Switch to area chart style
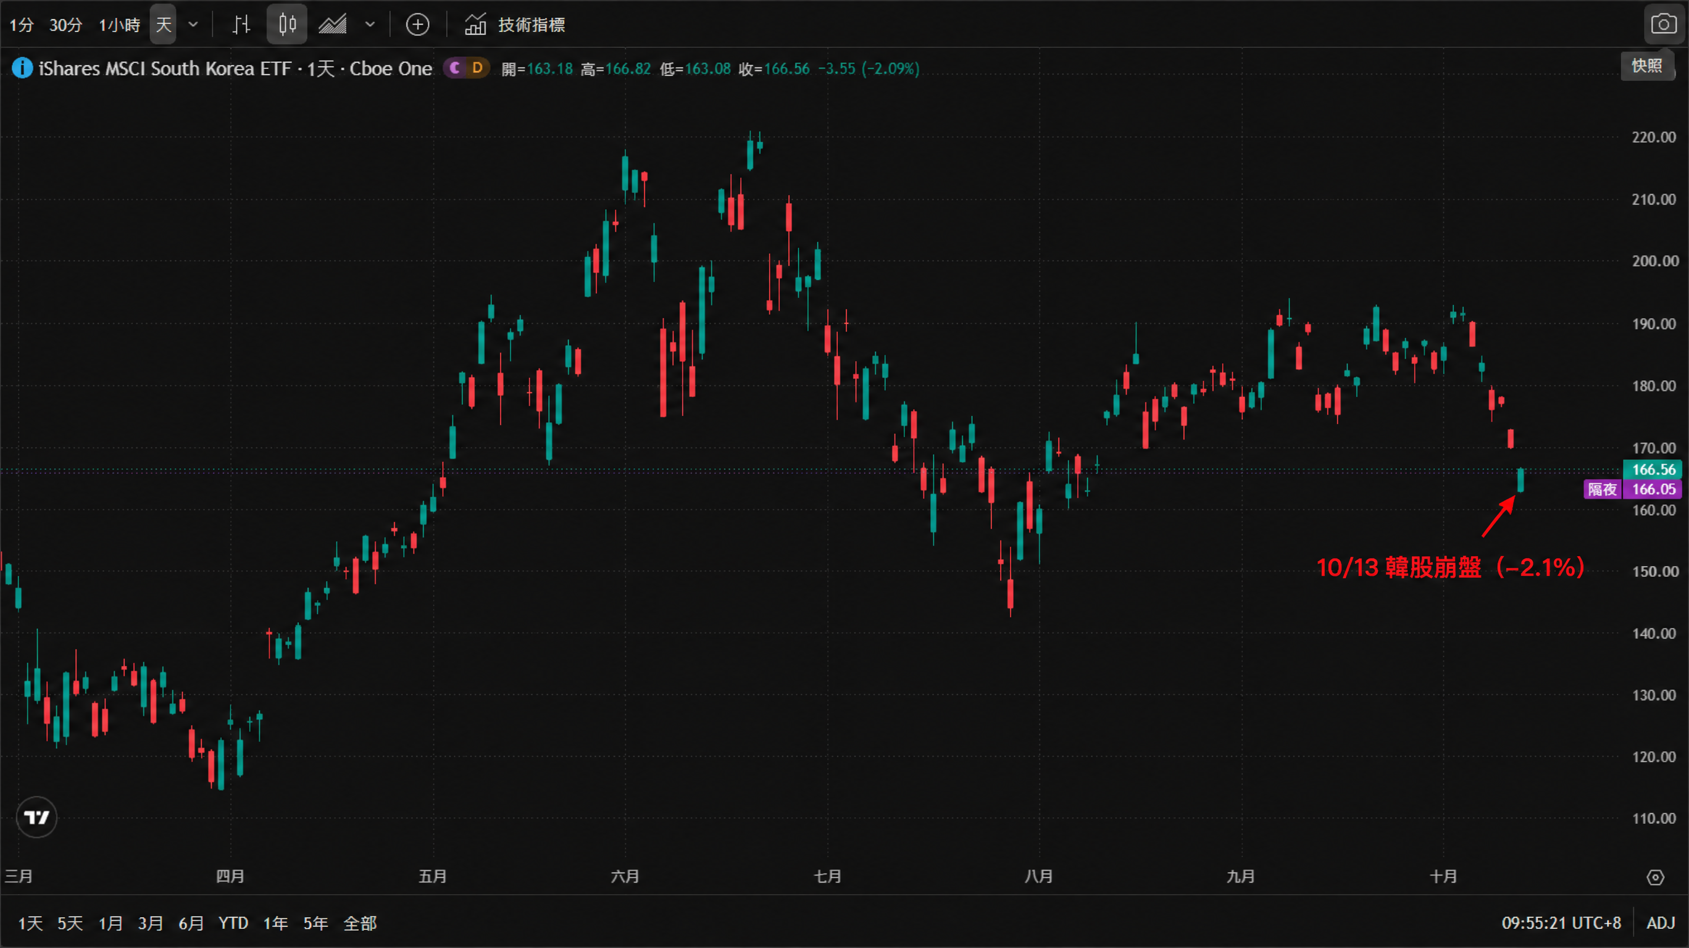Image resolution: width=1689 pixels, height=948 pixels. [x=332, y=25]
